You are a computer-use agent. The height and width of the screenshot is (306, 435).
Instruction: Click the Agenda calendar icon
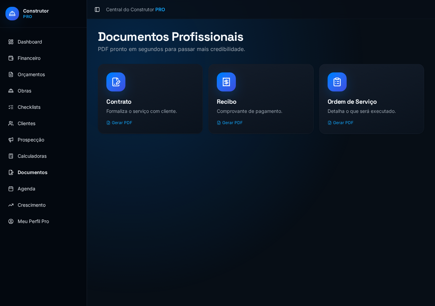click(11, 189)
